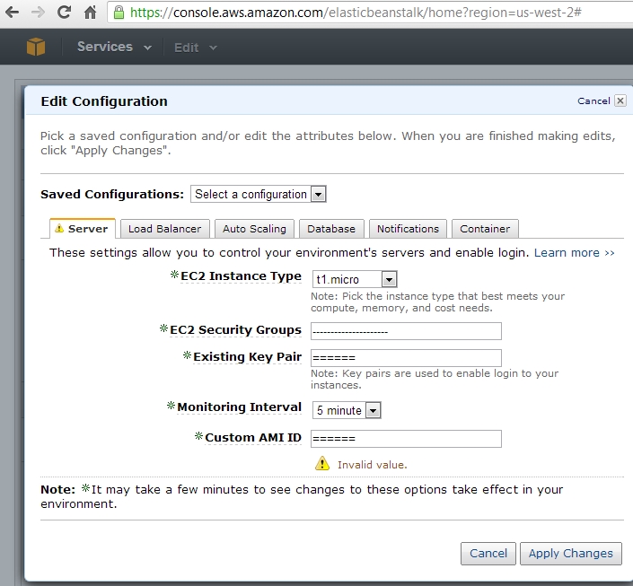Click the EC2 Security Groups label
This screenshot has height=586, width=633.
tap(236, 329)
